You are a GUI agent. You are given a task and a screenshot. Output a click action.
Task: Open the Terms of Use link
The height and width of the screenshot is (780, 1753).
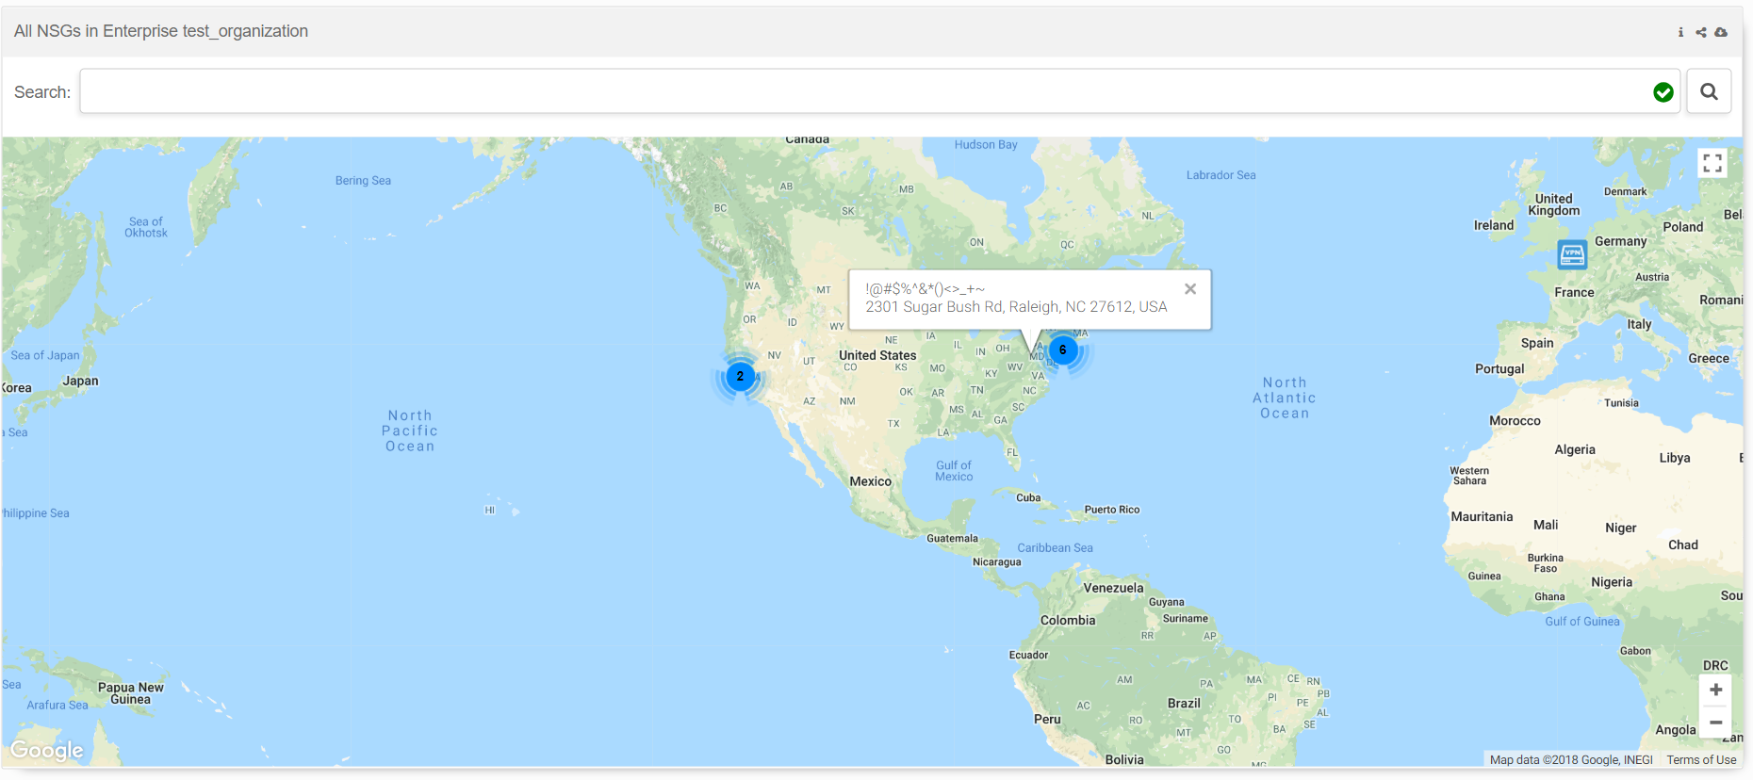tap(1701, 760)
